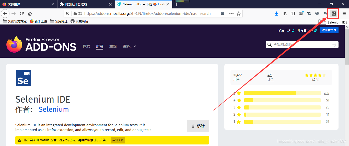Open the Firefox account avatar icon
The width and height of the screenshot is (349, 146).
301,14
